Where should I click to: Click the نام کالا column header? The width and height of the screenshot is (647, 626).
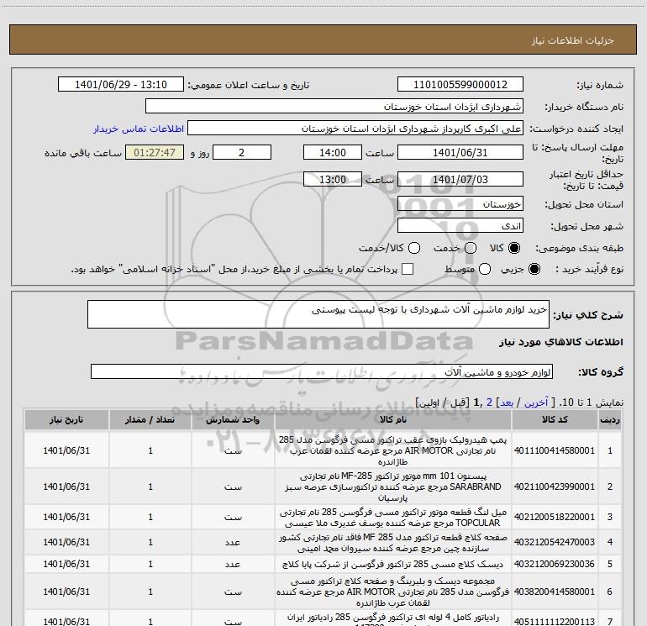393,419
